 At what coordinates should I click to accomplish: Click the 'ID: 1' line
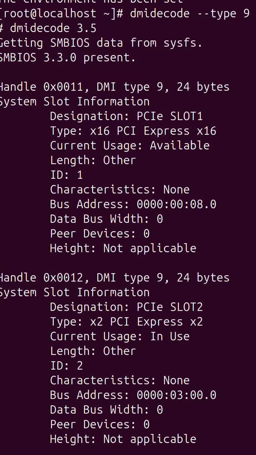[66, 175]
